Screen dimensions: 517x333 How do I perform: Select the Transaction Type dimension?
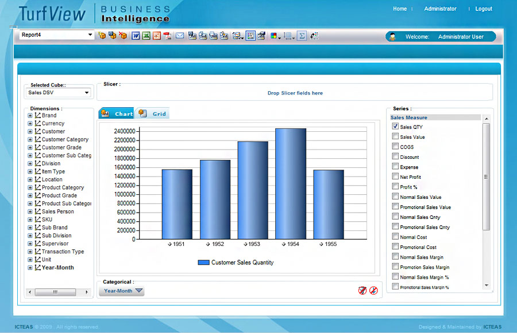click(63, 252)
